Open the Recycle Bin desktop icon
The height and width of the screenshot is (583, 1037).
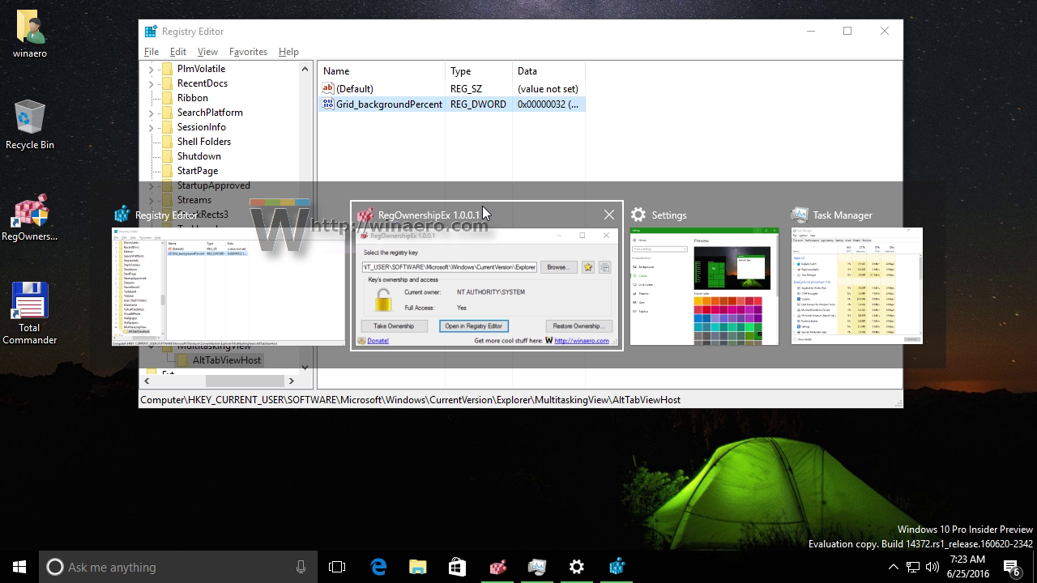click(30, 125)
